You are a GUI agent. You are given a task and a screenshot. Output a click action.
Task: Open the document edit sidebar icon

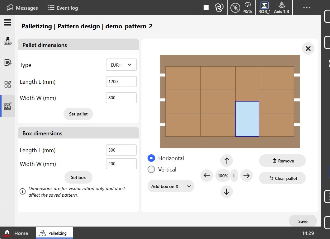pos(8,63)
